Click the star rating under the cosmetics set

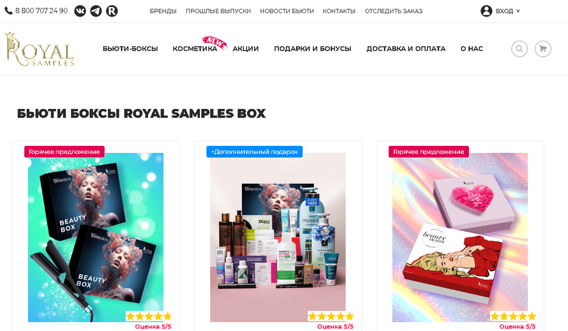click(331, 316)
